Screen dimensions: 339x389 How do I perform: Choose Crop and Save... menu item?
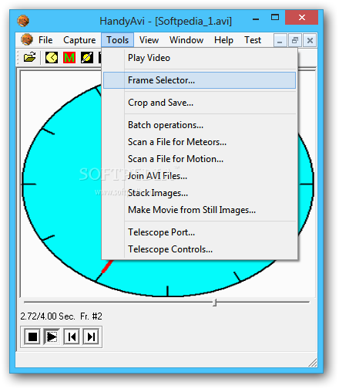(x=200, y=103)
